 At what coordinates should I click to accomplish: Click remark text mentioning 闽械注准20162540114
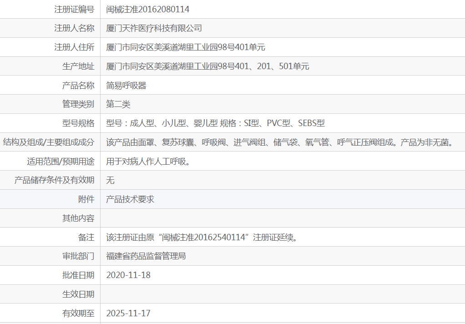202,238
